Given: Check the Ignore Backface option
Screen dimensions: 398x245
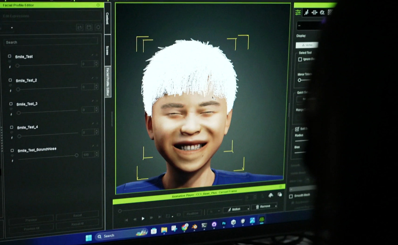Looking at the screenshot, I should click(x=300, y=59).
